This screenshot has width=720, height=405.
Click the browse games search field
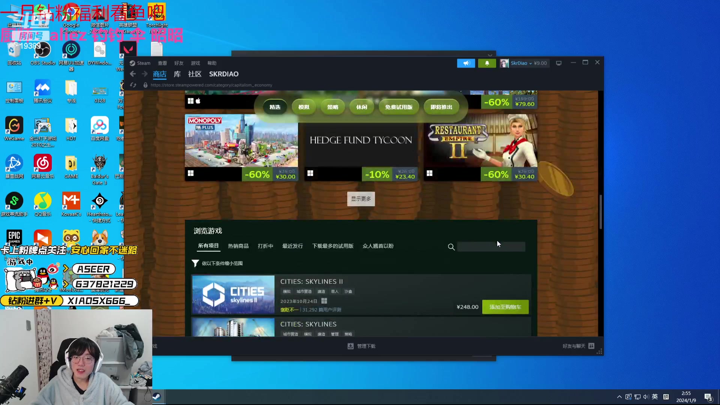(x=491, y=247)
